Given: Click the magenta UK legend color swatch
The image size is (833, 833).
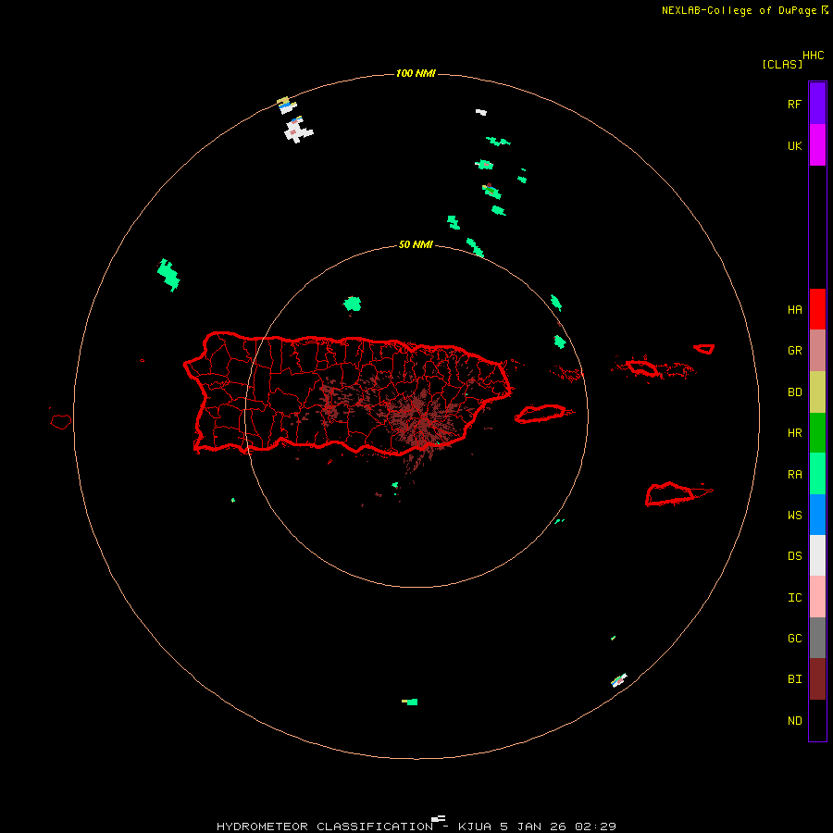Looking at the screenshot, I should tap(817, 144).
